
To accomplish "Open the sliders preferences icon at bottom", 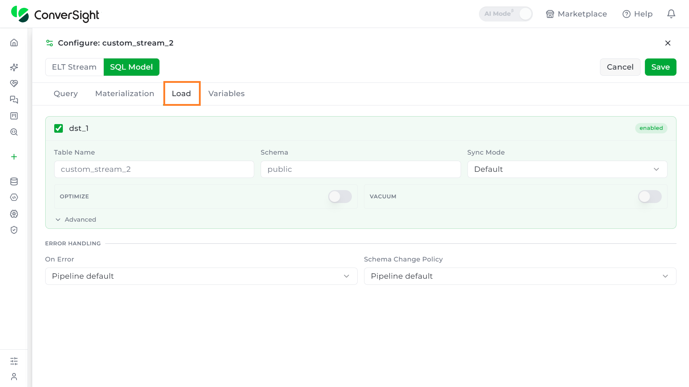I will point(14,361).
